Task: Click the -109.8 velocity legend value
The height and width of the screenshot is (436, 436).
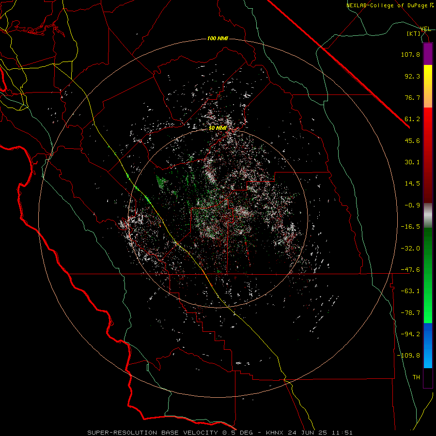Action: pos(408,356)
